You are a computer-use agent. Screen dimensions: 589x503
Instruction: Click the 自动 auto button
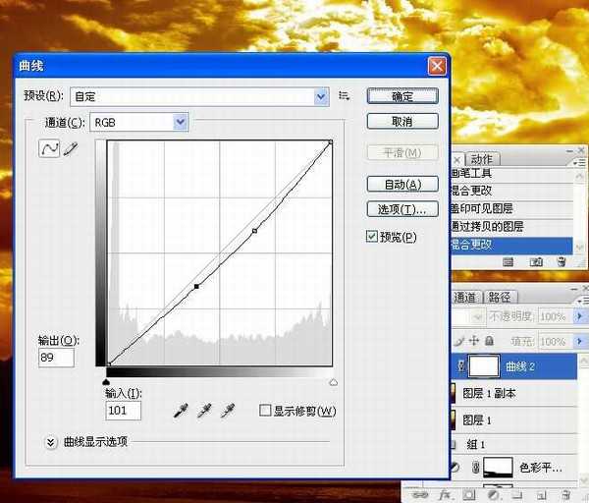click(402, 185)
